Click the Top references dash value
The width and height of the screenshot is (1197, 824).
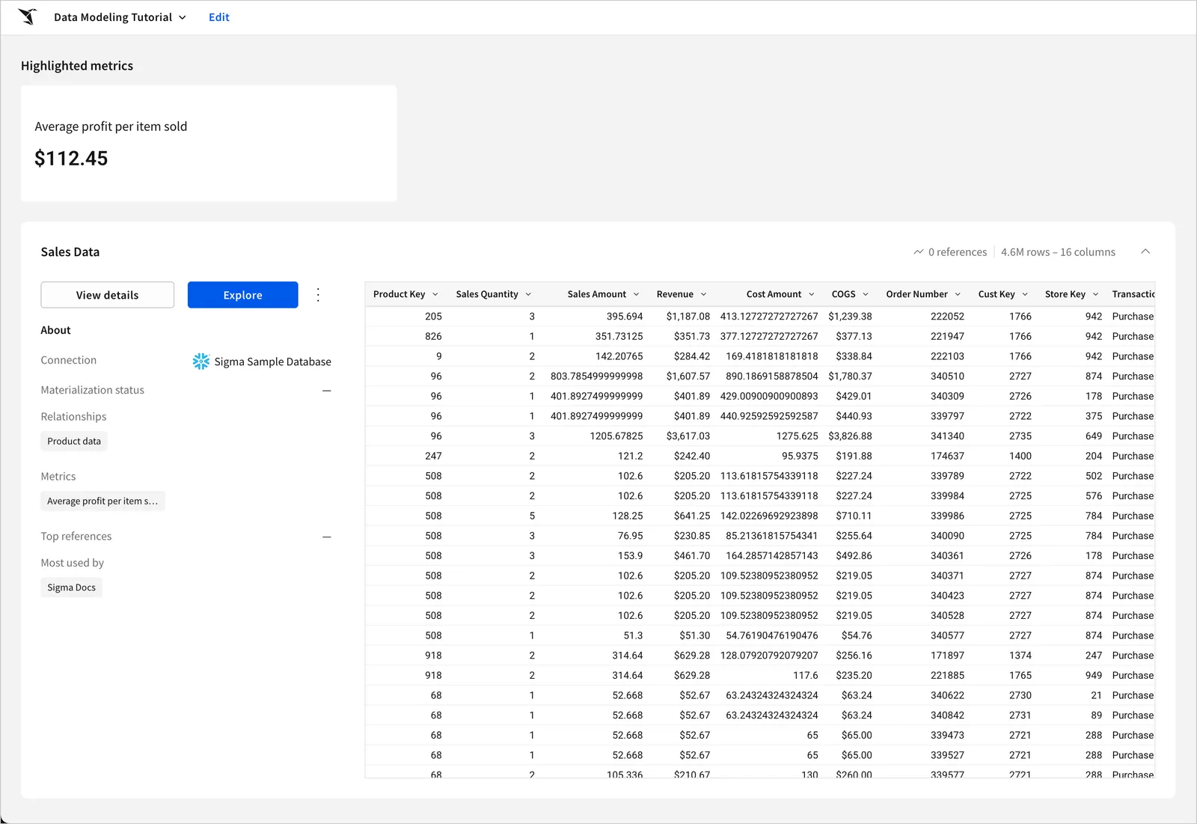point(326,537)
